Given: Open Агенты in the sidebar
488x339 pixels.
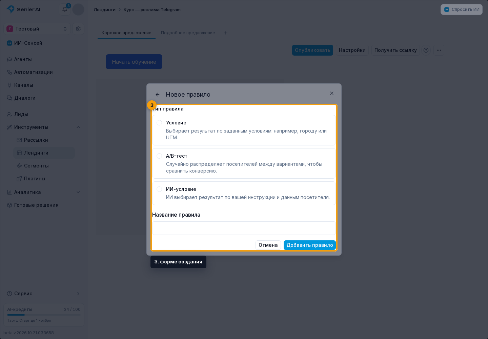Looking at the screenshot, I should click(x=44, y=59).
